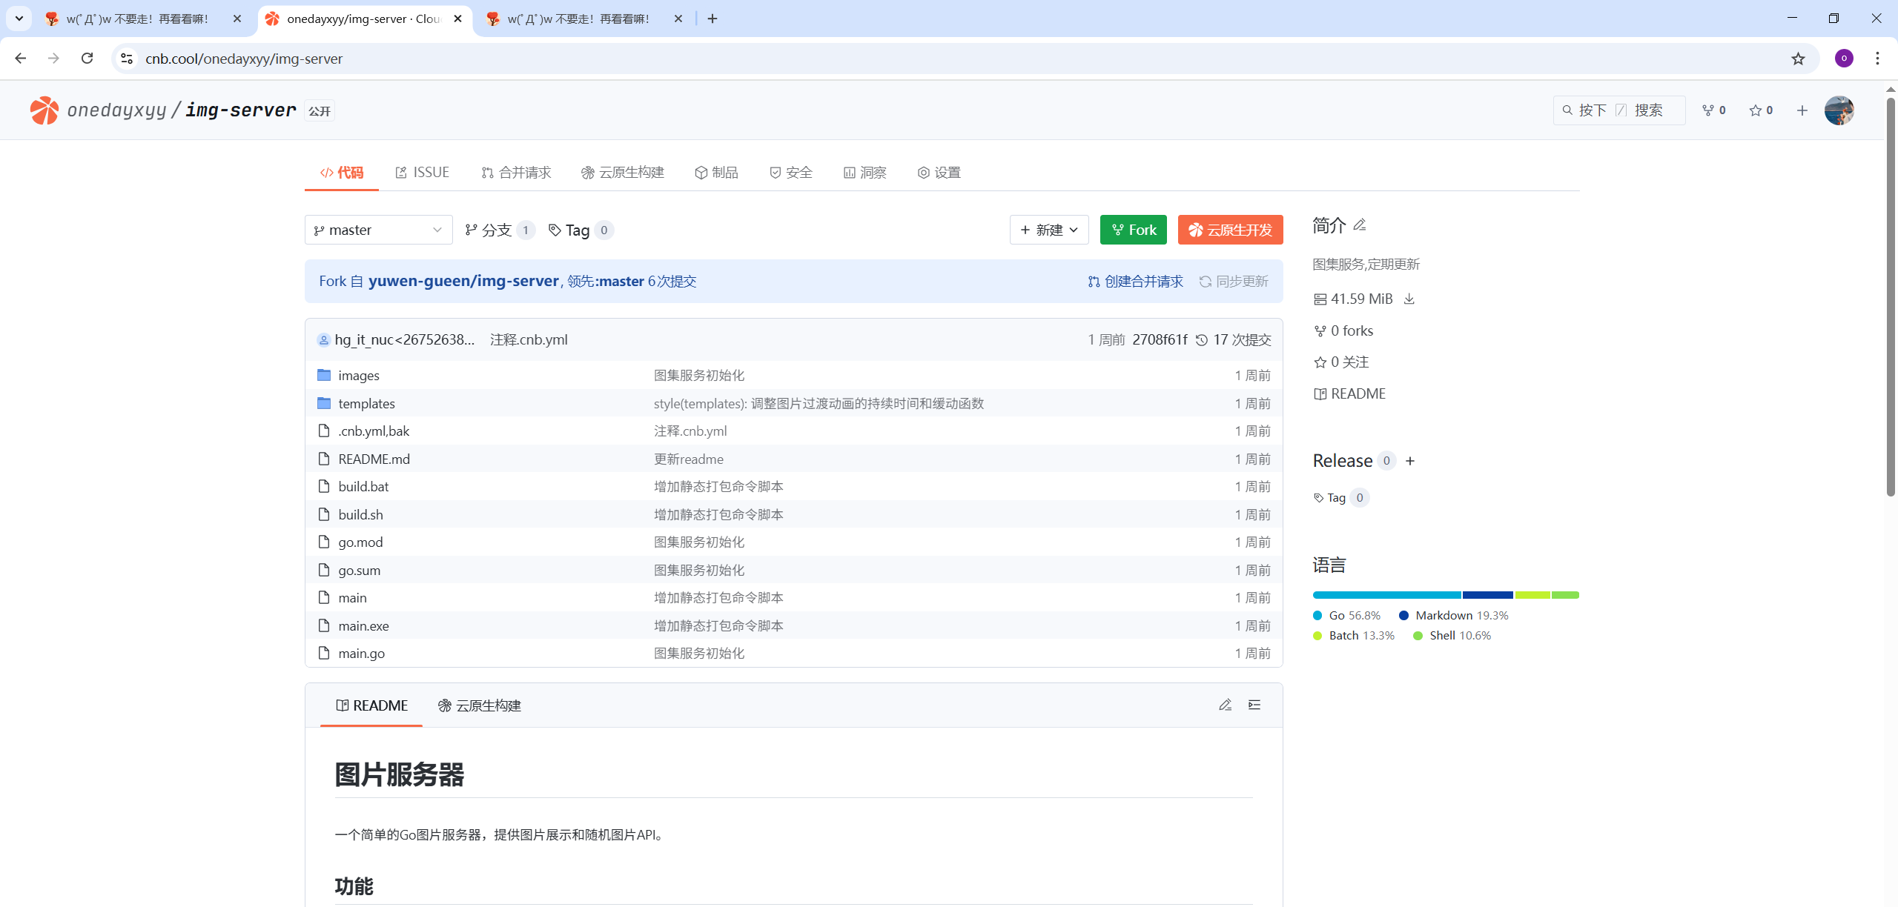Switch to the ISSUE tab
1898x907 pixels.
(422, 173)
